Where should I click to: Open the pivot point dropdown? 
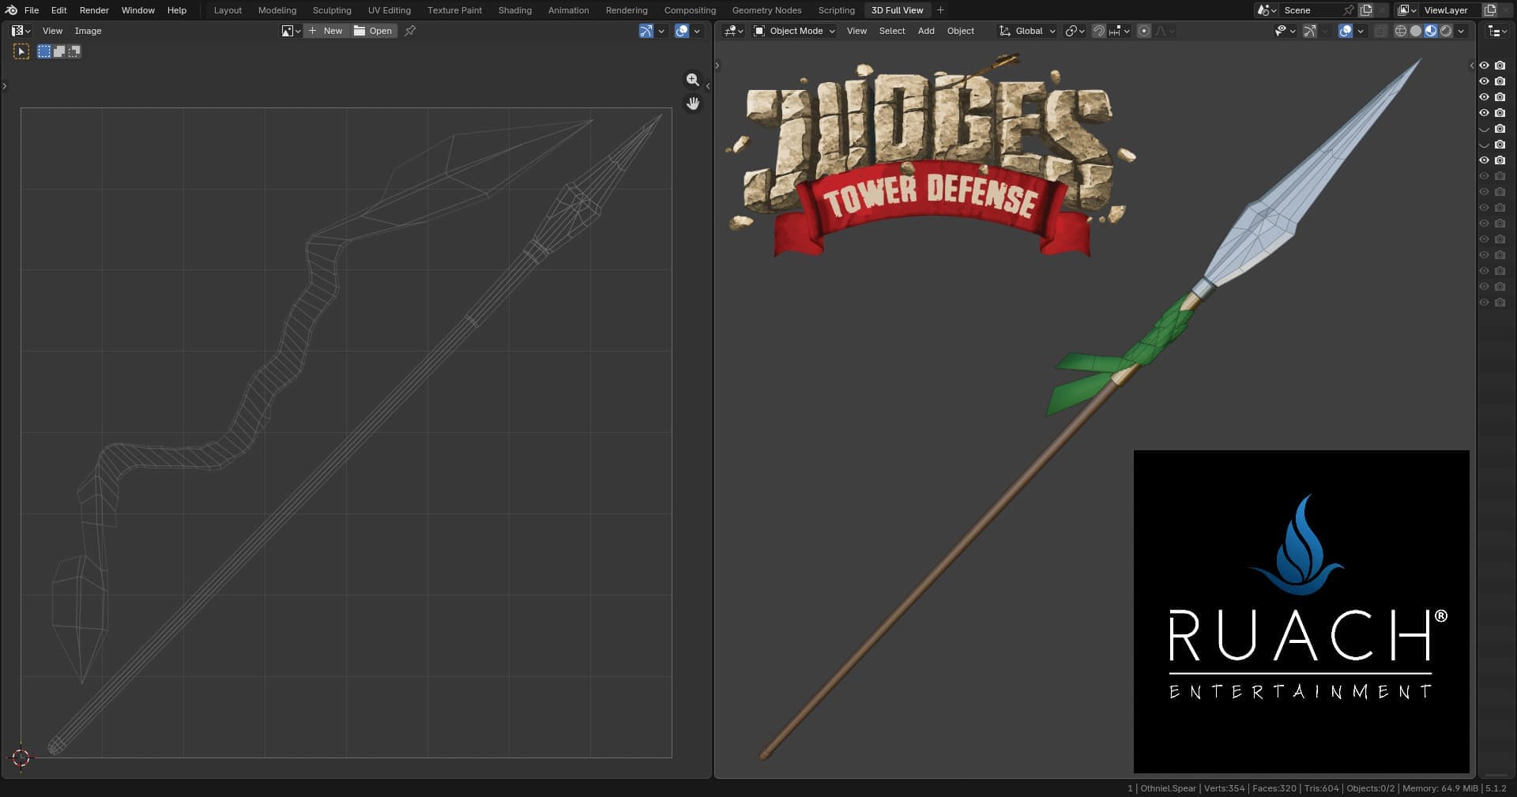coord(1075,31)
